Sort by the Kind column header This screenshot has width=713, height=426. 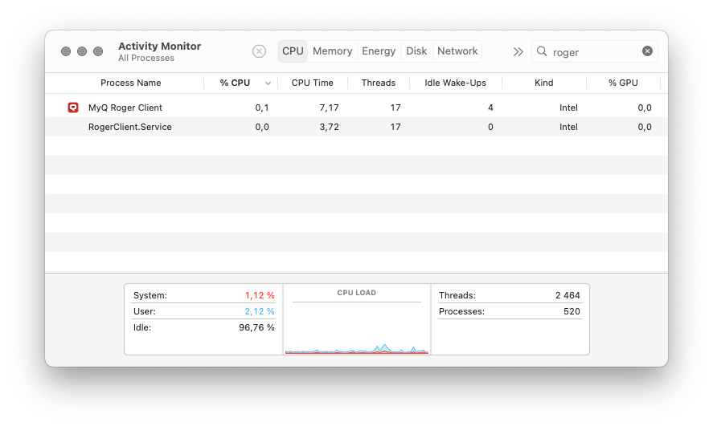click(x=543, y=83)
